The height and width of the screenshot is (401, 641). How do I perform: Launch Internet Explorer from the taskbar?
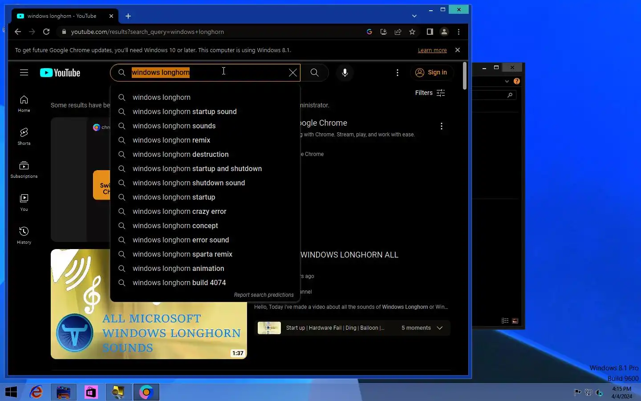[36, 392]
